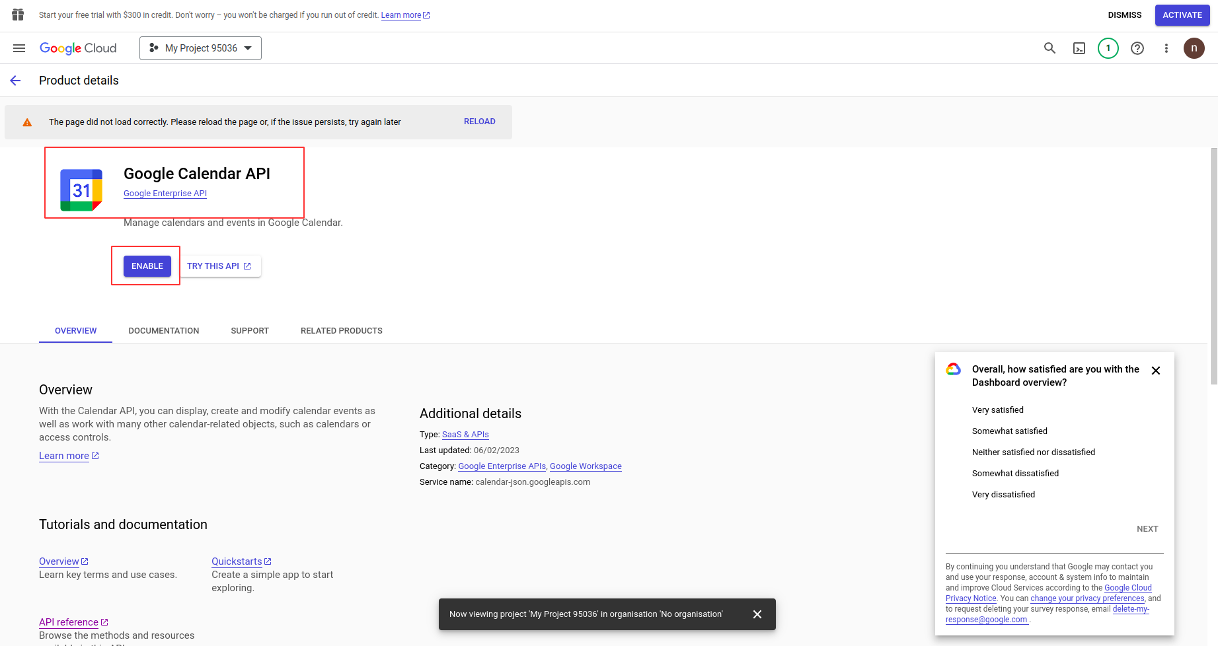Select Somewhat satisfied option
The width and height of the screenshot is (1218, 646).
pyautogui.click(x=1010, y=431)
